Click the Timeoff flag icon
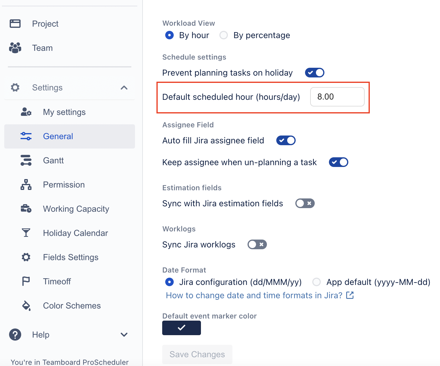This screenshot has width=440, height=366. (x=26, y=281)
